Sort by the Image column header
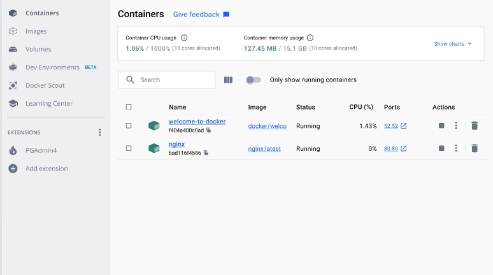This screenshot has height=275, width=493. click(x=257, y=107)
